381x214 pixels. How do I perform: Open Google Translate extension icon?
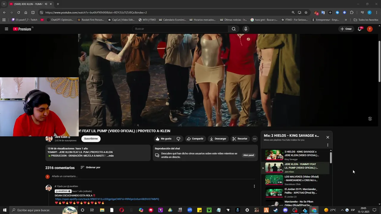[323, 12]
